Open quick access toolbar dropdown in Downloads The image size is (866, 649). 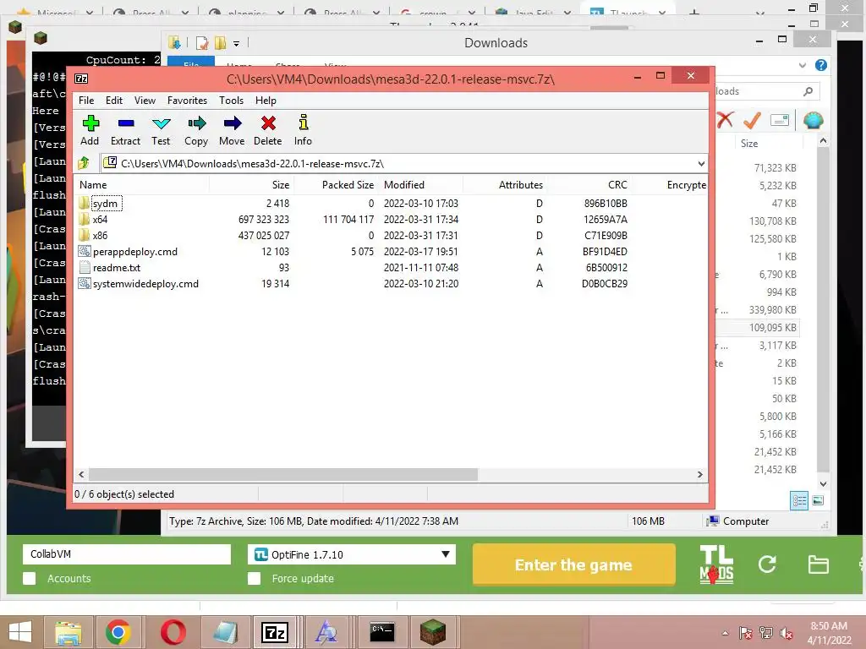point(237,43)
